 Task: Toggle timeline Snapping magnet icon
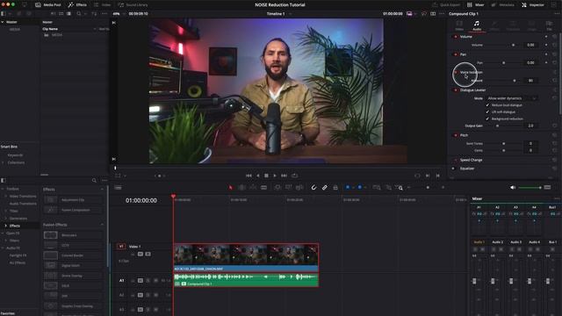pos(313,187)
